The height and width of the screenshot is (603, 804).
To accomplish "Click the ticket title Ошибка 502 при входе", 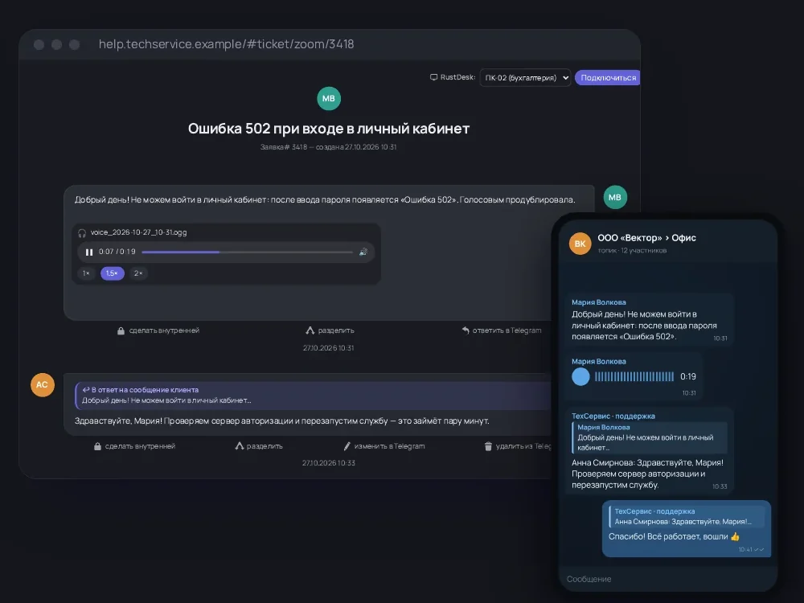I will (x=329, y=128).
